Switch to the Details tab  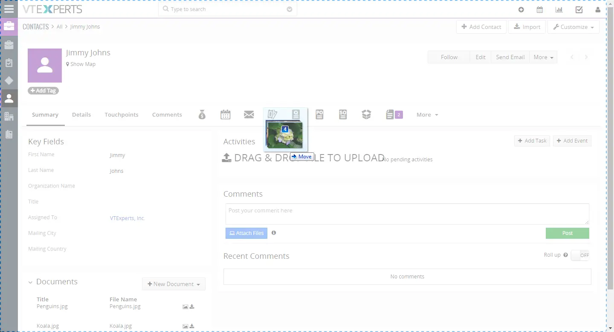pos(81,114)
